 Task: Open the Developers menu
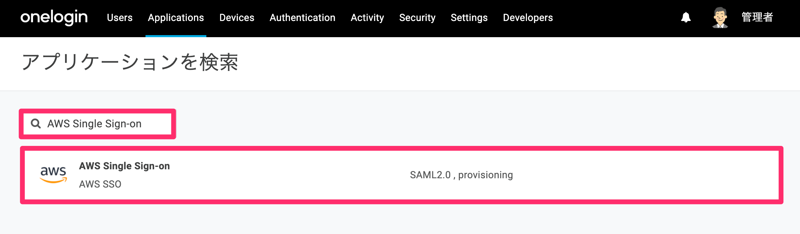528,18
